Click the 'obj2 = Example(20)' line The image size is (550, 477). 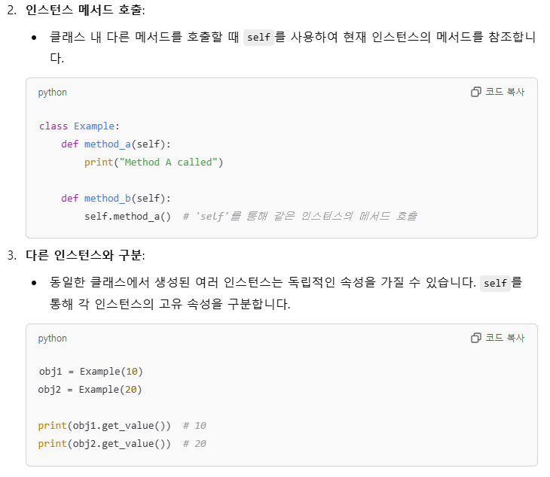(x=90, y=389)
